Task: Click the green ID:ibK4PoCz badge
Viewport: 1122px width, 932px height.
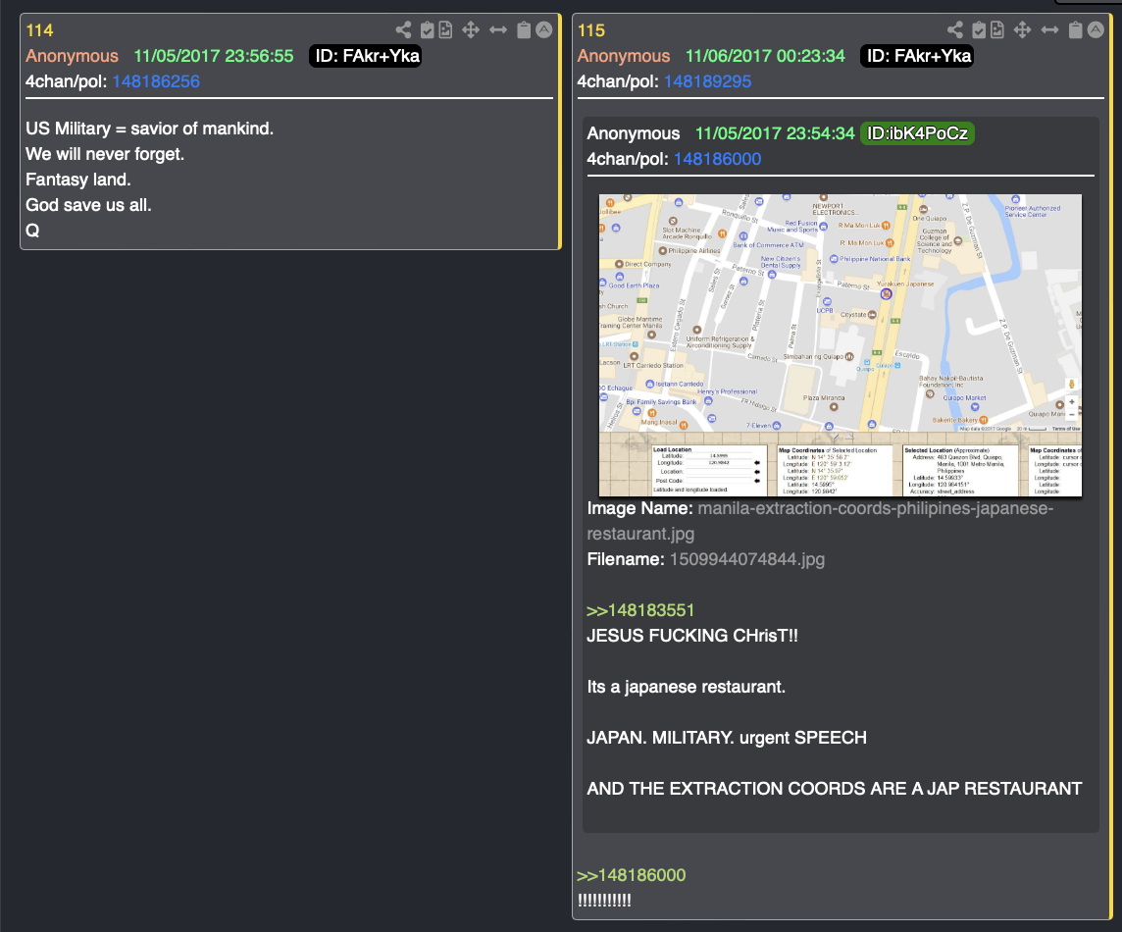Action: (x=917, y=133)
